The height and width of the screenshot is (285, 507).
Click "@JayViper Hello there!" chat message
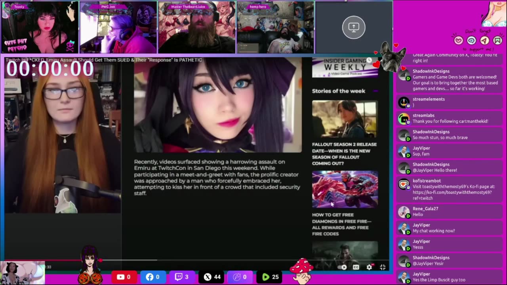435,170
